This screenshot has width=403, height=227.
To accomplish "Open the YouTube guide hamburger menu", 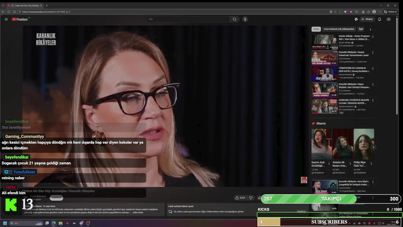I will click(6, 19).
